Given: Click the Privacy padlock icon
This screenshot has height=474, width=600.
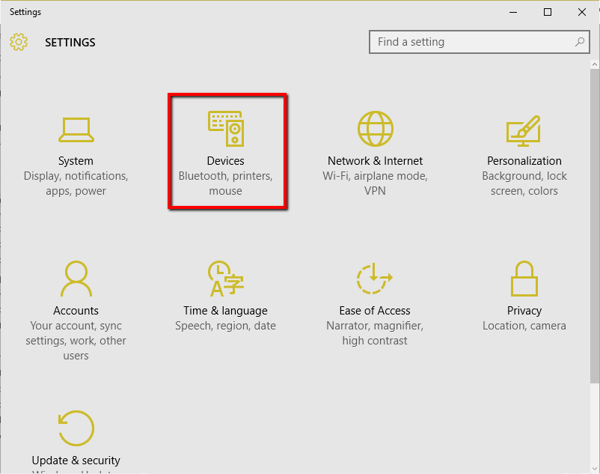Looking at the screenshot, I should (x=524, y=279).
